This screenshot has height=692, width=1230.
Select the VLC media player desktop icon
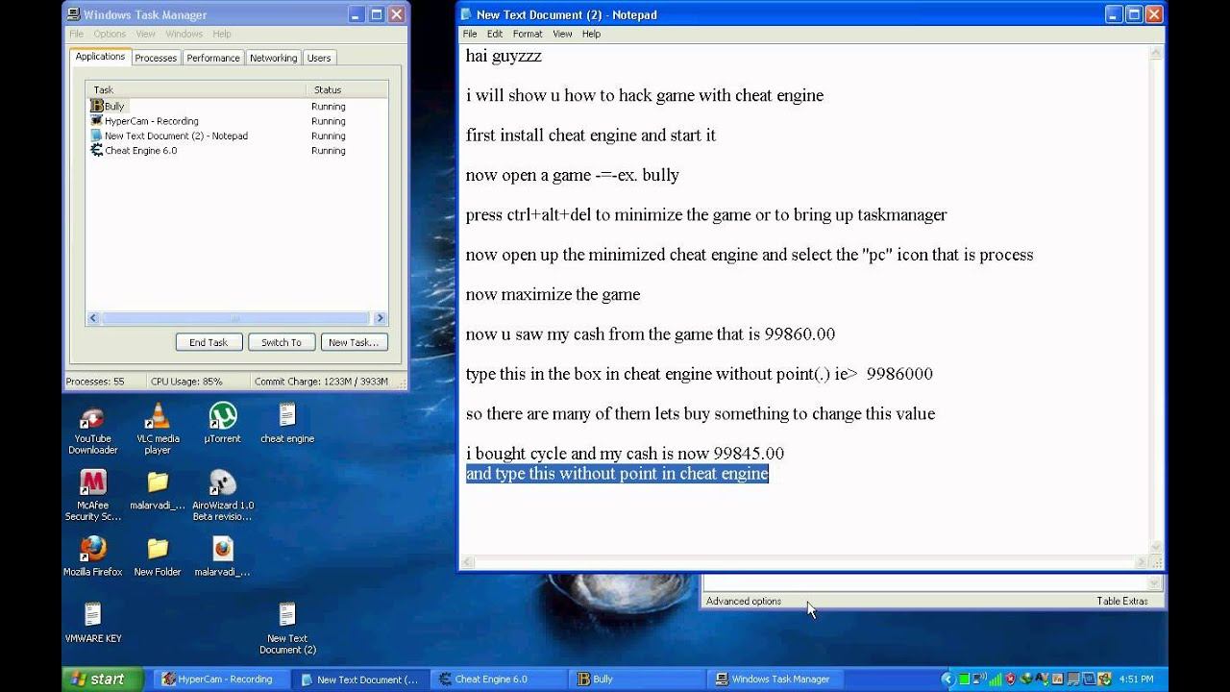point(158,417)
